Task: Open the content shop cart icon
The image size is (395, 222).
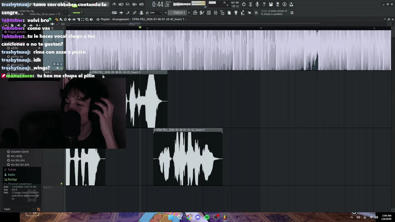Action: pyautogui.click(x=256, y=13)
